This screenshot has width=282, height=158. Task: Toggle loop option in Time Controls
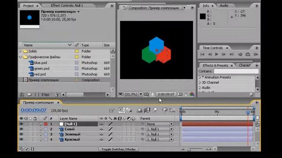[248, 54]
